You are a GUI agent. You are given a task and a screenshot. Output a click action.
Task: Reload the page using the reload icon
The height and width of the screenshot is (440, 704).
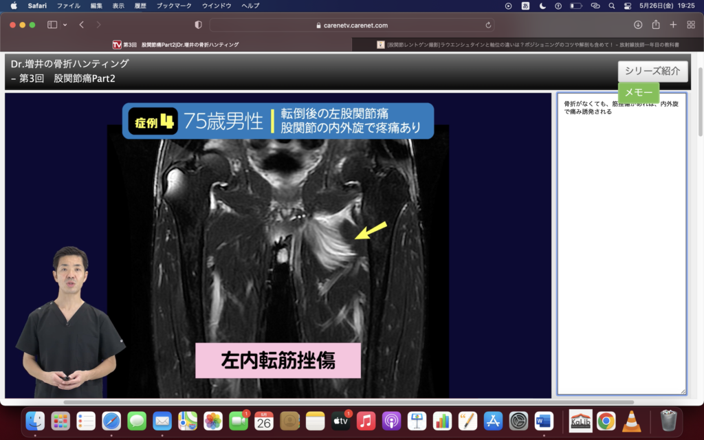pos(488,25)
